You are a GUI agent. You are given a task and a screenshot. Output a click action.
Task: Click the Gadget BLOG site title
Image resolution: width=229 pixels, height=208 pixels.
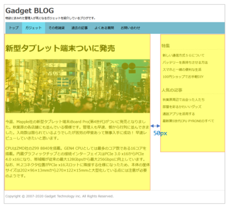coord(30,11)
